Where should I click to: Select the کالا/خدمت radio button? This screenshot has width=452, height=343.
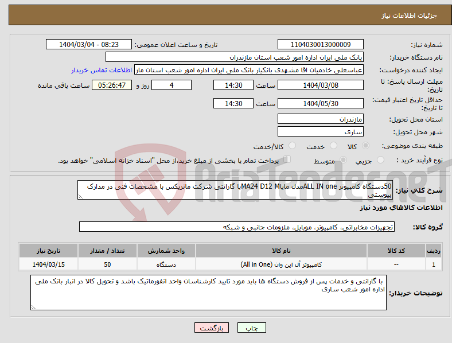click(x=293, y=146)
